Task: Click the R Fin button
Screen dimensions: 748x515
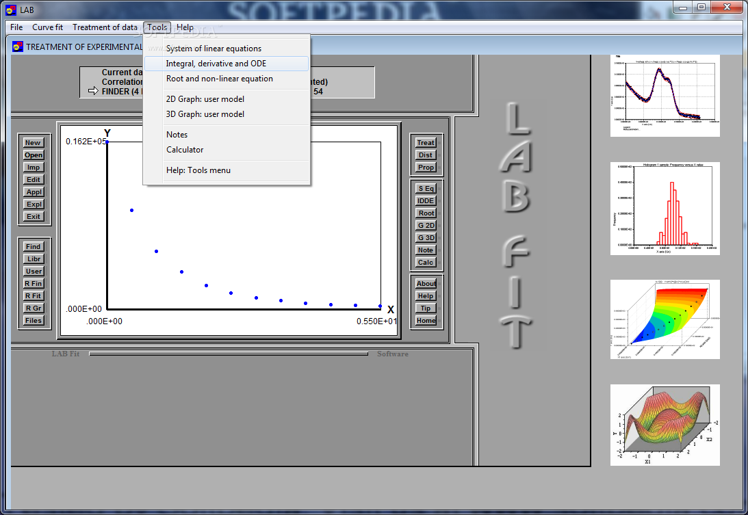Action: 34,284
